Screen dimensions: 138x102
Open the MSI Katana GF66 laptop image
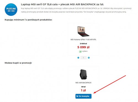[x=83, y=31]
